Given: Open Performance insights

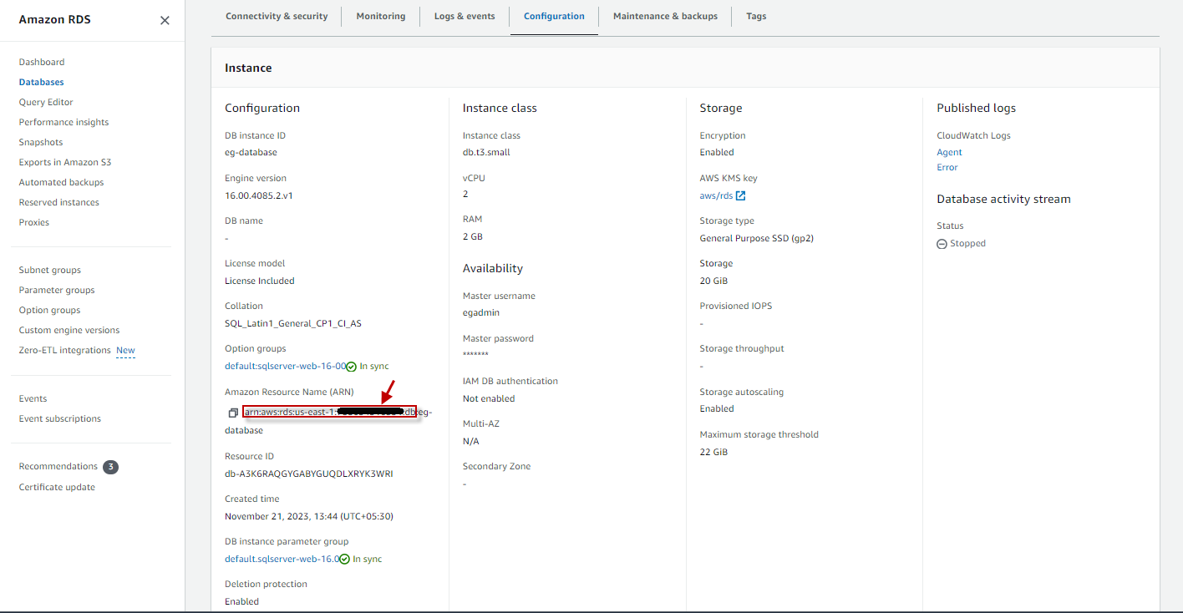Looking at the screenshot, I should click(x=63, y=122).
